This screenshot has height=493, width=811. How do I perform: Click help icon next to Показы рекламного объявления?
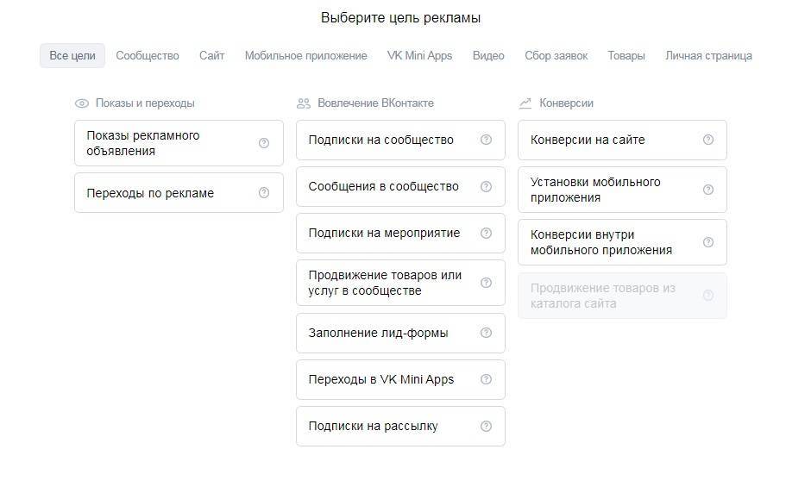coord(264,143)
